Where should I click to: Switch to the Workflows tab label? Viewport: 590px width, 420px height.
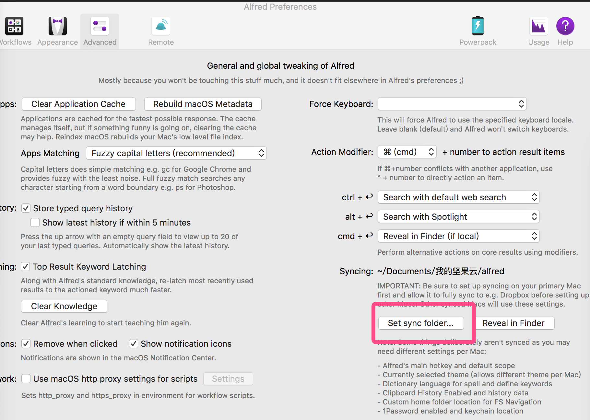[15, 42]
